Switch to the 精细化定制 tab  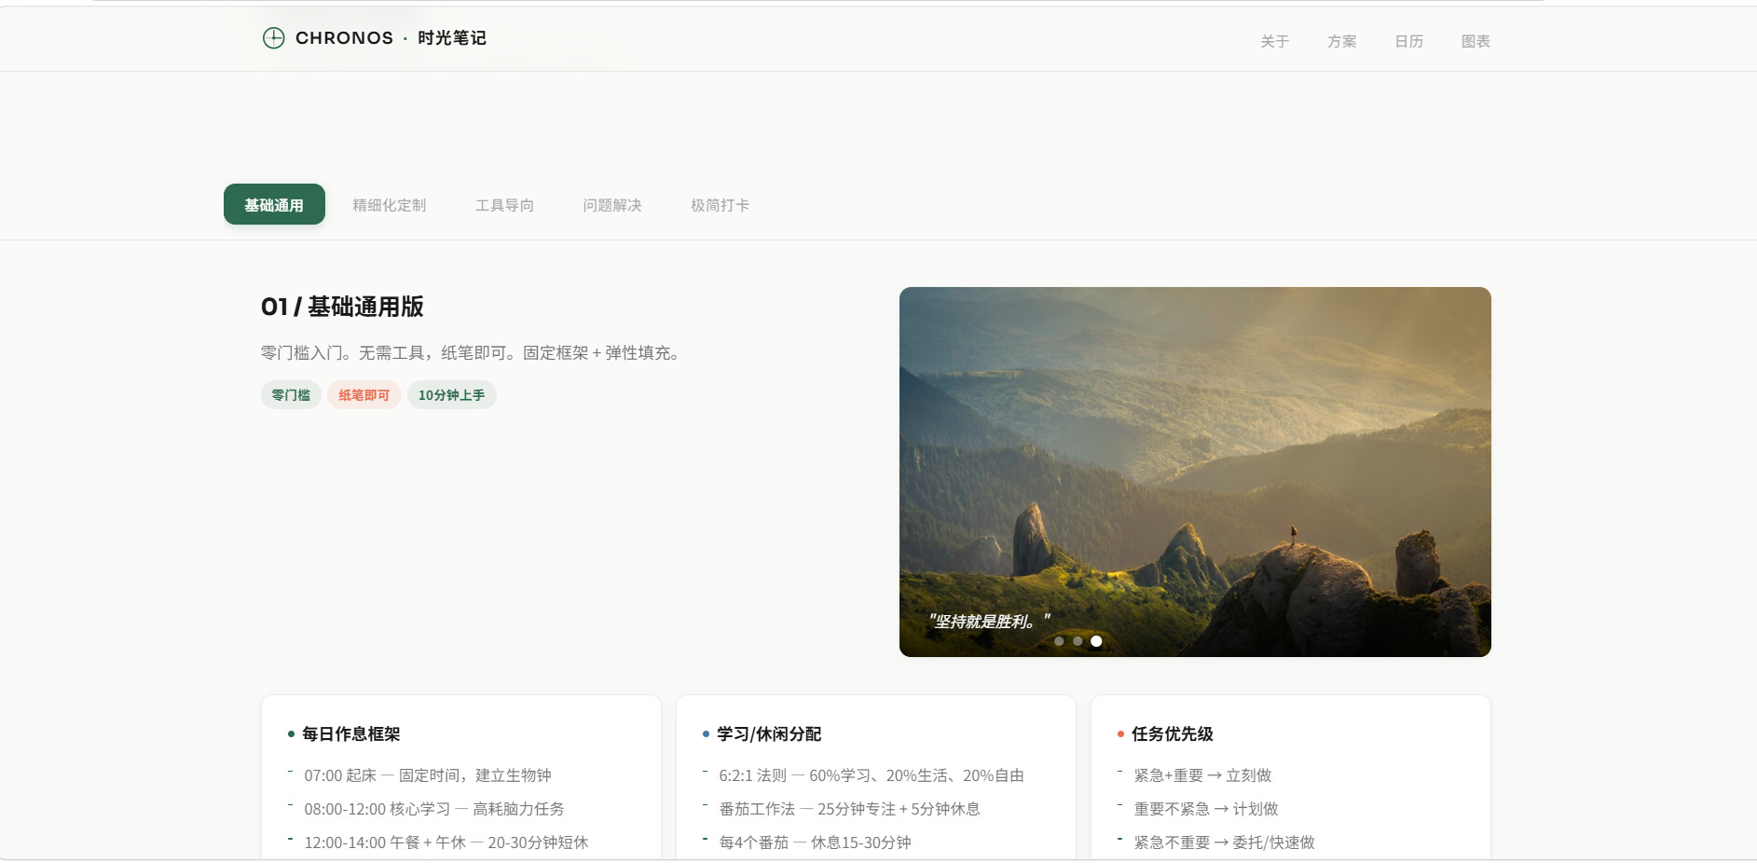pyautogui.click(x=389, y=205)
